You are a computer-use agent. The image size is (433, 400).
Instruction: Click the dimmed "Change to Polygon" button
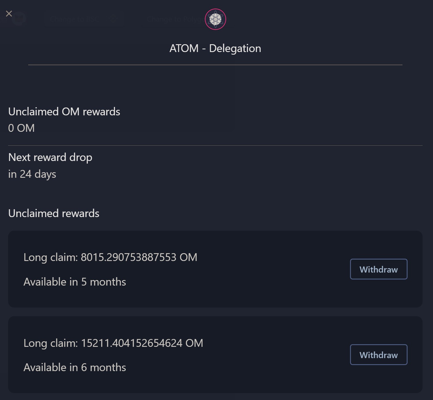pos(173,19)
